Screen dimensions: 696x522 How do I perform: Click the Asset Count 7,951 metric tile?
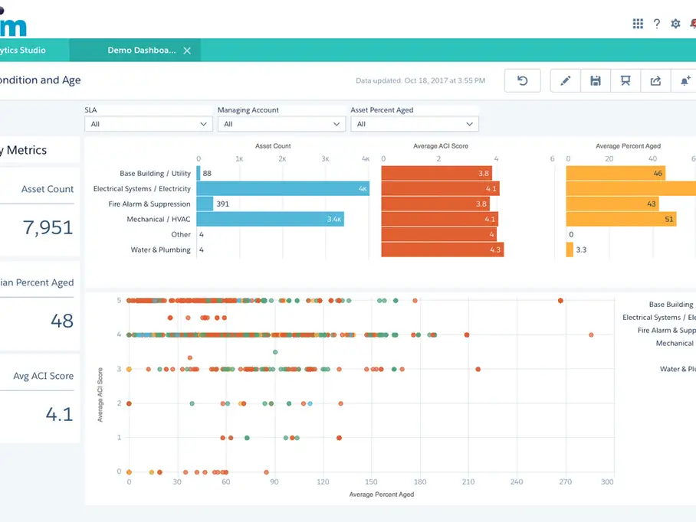tap(40, 212)
